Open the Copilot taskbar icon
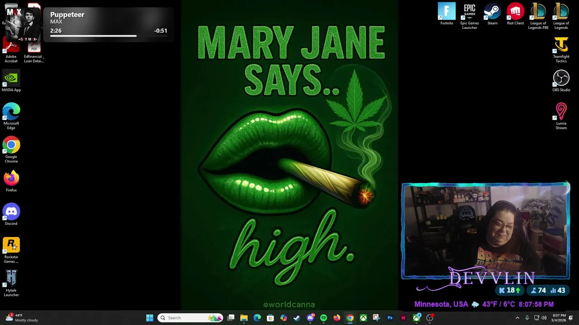Screen dimensions: 579x325 284,318
